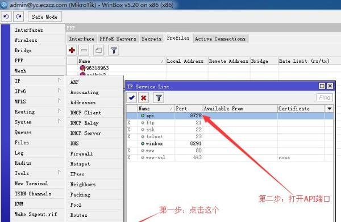Choose Packing from the IP submenu

click(x=94, y=195)
